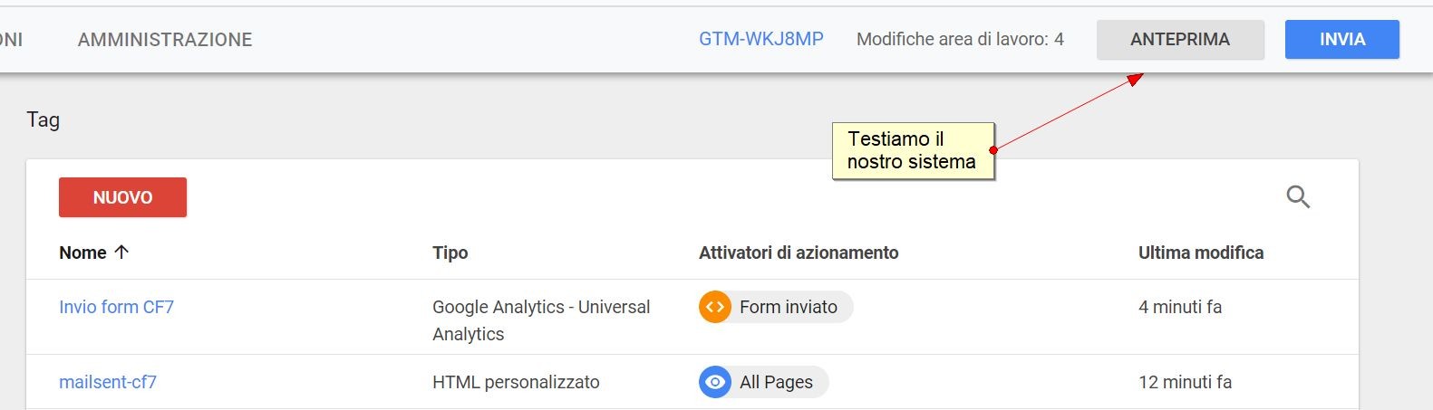Viewport: 1433px width, 410px height.
Task: Click the blue All Pages eye icon
Action: [x=715, y=382]
